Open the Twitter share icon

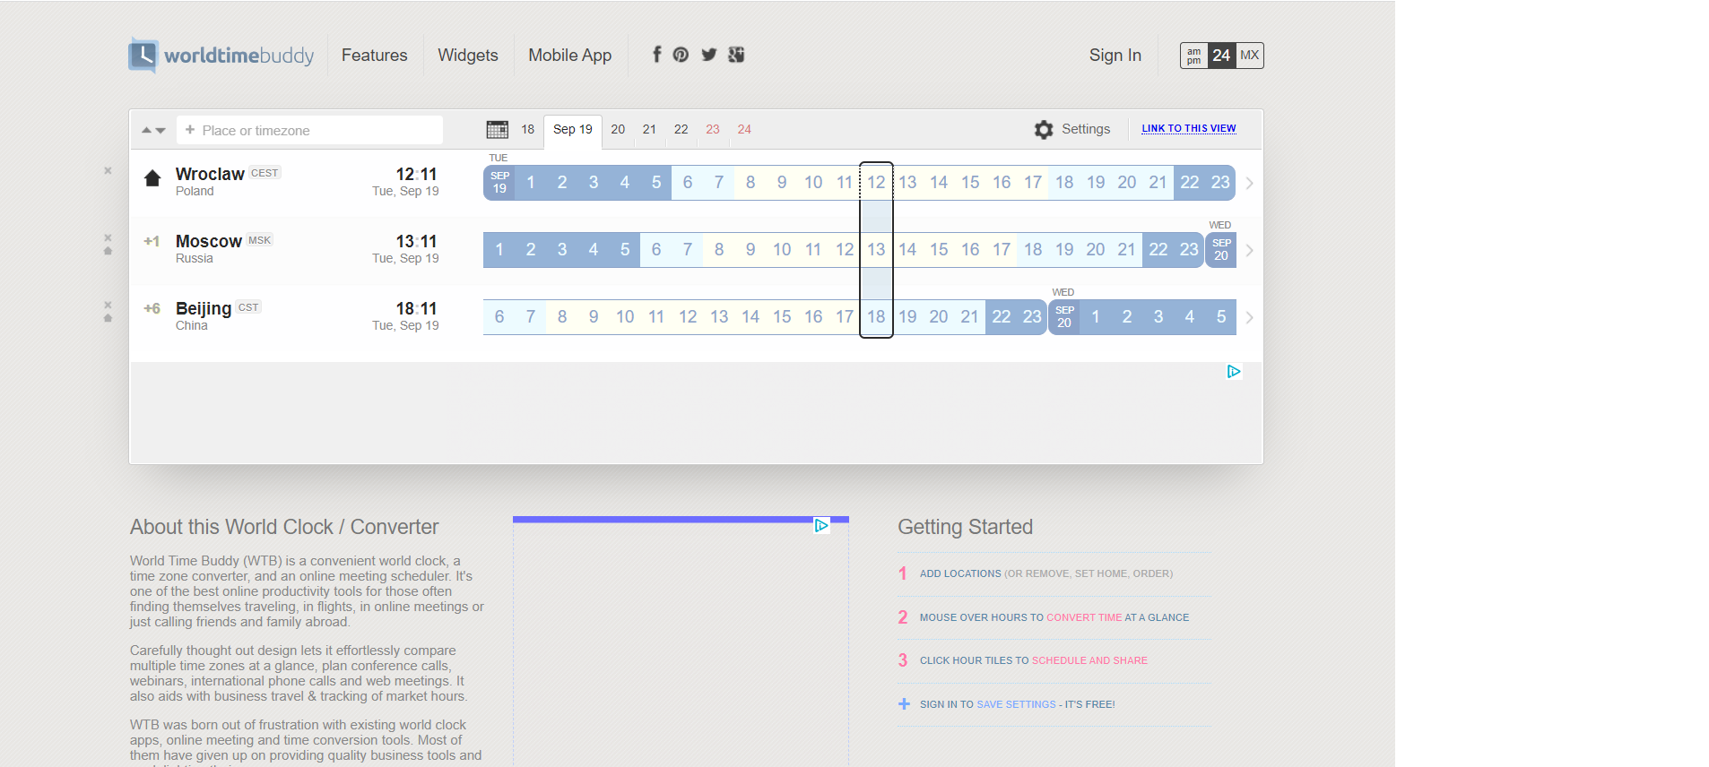(709, 55)
